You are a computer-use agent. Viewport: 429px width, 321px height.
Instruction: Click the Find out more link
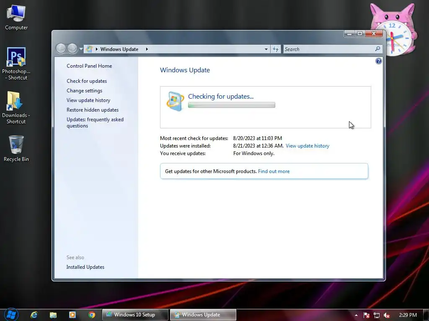tap(274, 171)
